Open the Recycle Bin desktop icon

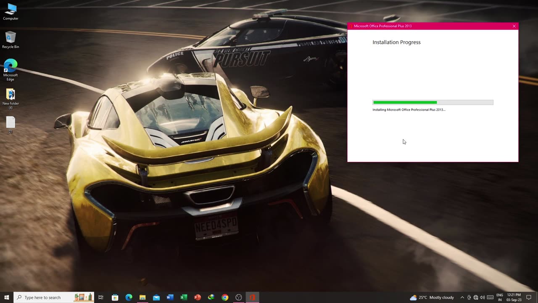point(11,40)
